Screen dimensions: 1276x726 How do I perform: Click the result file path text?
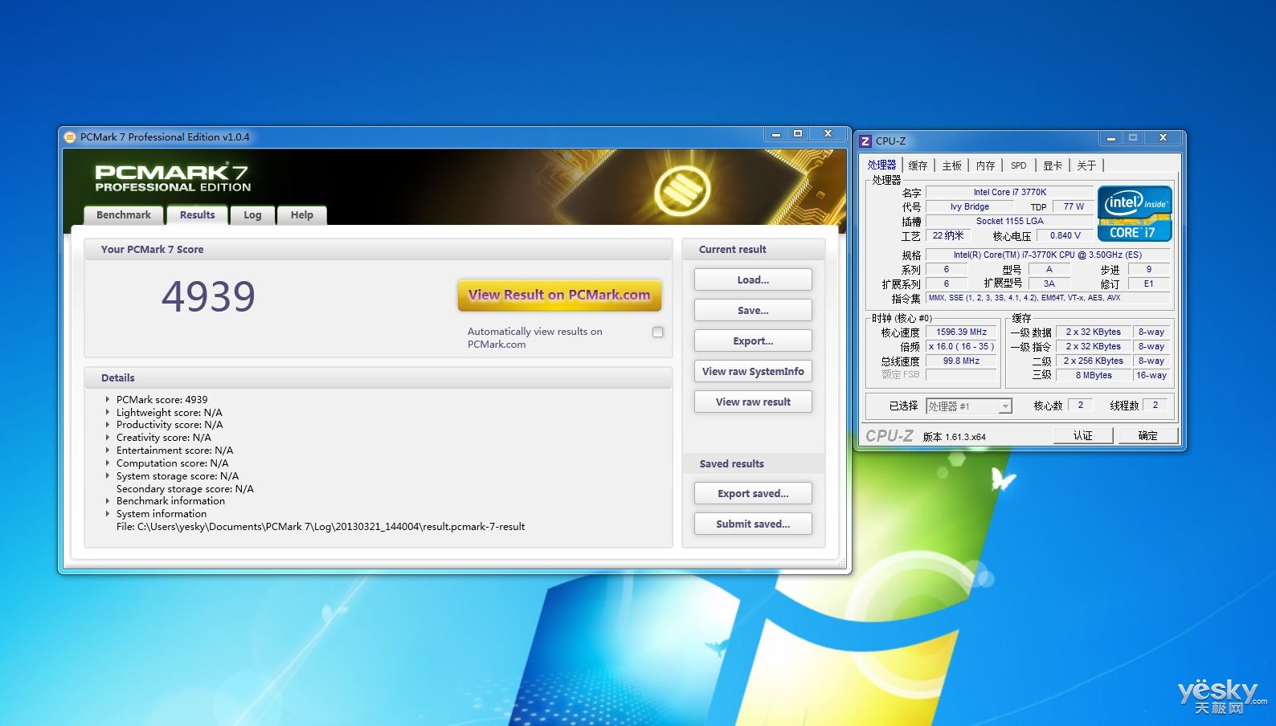pyautogui.click(x=321, y=527)
